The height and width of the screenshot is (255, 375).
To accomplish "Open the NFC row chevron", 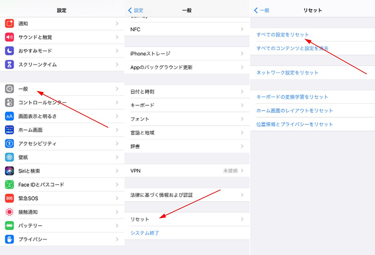I will (242, 29).
